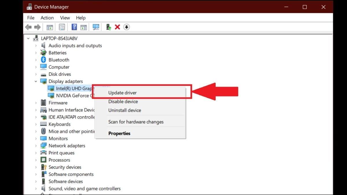Click the NVIDIA GeForce adapter icon
Screen dimensions: 347x195
click(51, 96)
